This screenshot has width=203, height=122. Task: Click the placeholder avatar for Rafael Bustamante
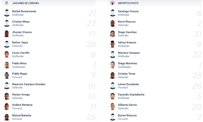pos(7,13)
